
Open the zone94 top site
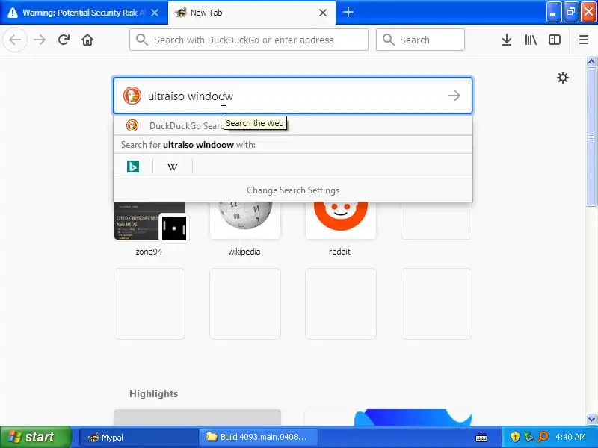click(149, 220)
